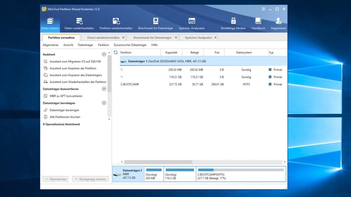Sort by the Frei column header
Screen dimensions: 351x197
tap(214, 53)
